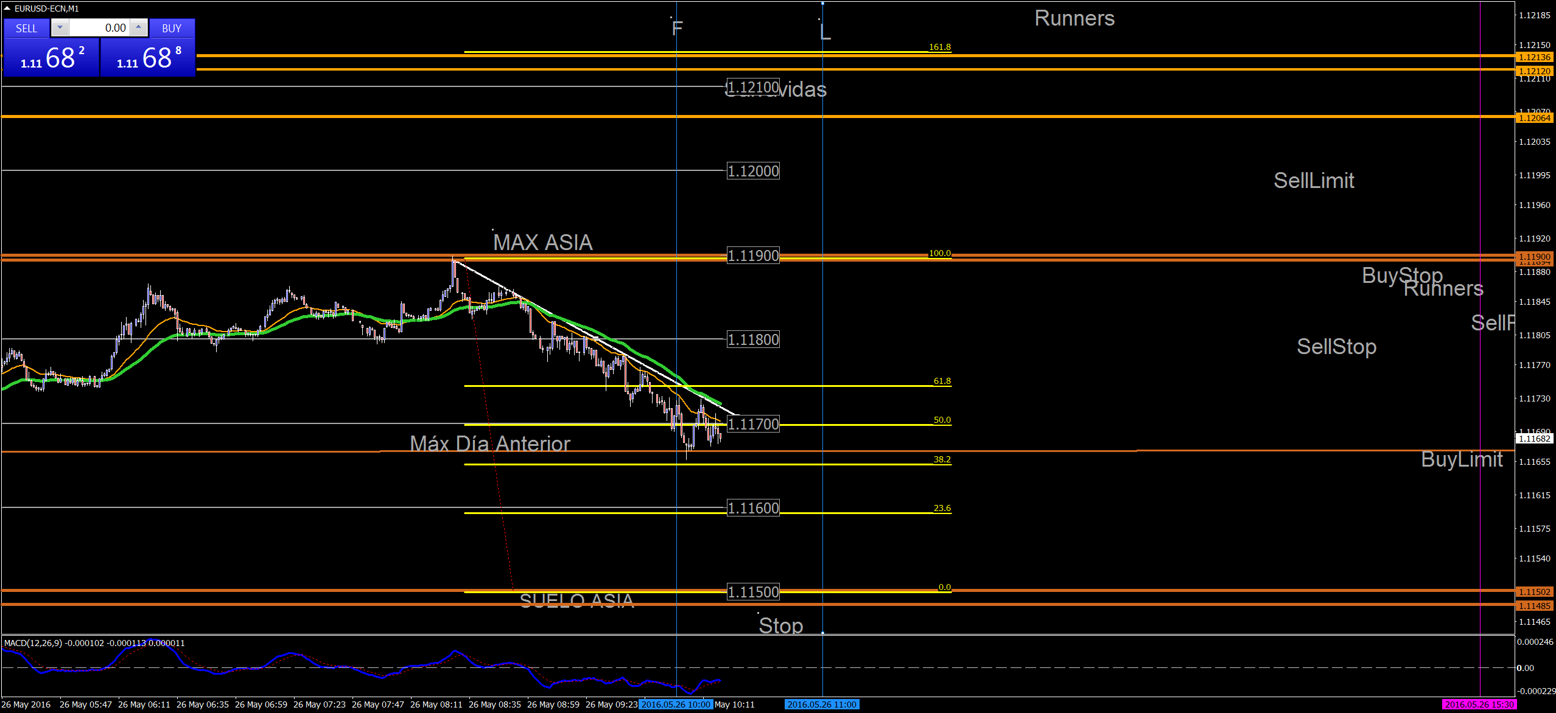Click the Fibonacci 161.8 level label
1556x713 pixels.
[939, 47]
